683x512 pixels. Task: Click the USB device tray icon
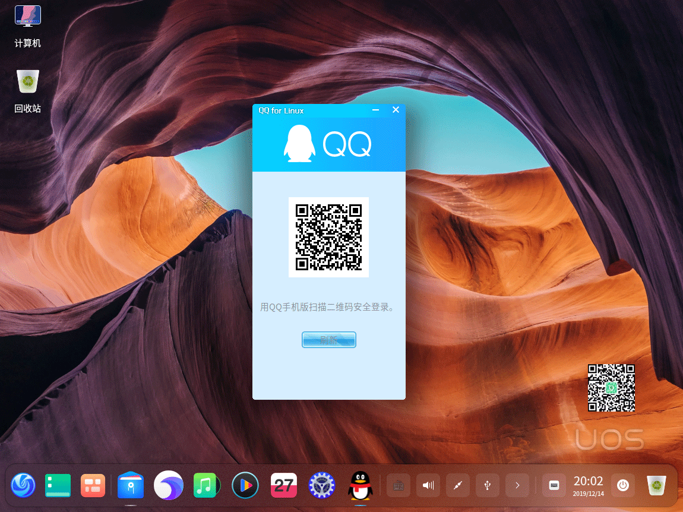(488, 485)
